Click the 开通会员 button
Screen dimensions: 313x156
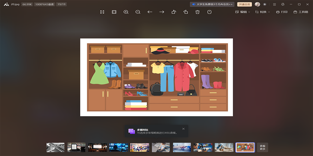point(244,4)
